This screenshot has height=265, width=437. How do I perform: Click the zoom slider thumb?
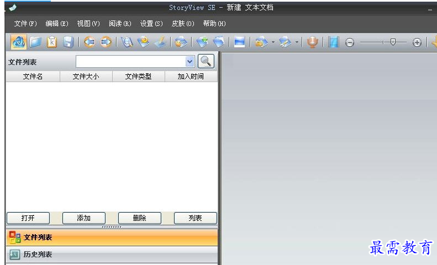tap(393, 42)
